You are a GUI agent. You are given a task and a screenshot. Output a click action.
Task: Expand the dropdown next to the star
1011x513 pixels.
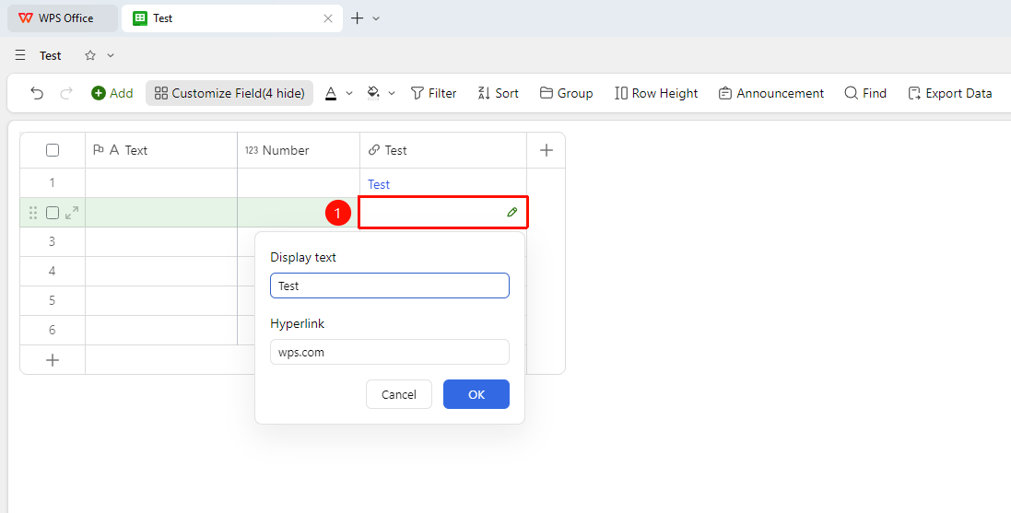pos(111,55)
